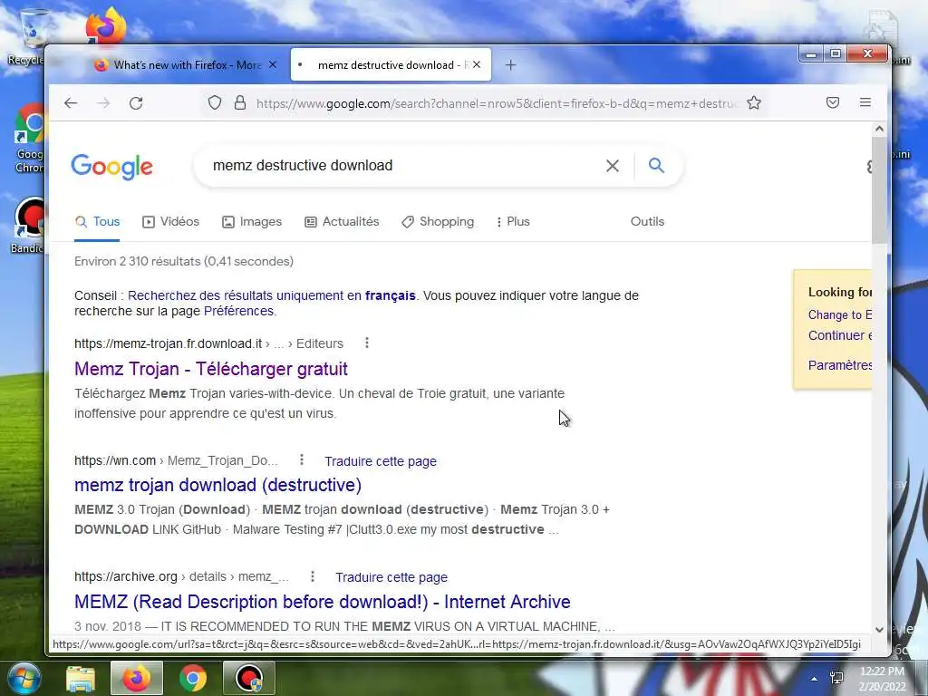Reload the current page
Viewport: 928px width, 696px height.
click(x=136, y=103)
